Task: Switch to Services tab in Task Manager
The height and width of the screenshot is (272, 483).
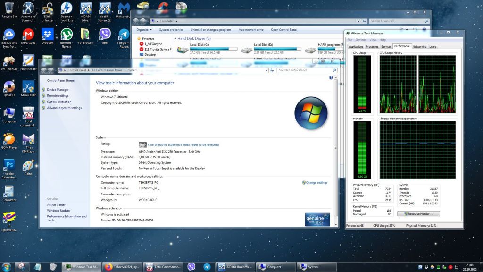Action: (x=386, y=47)
